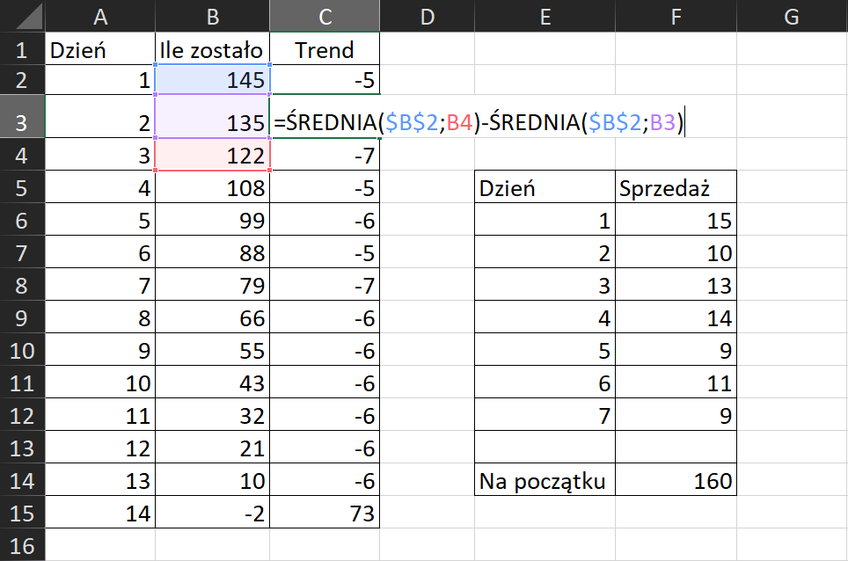
Task: Click row header 8
Action: 22,285
